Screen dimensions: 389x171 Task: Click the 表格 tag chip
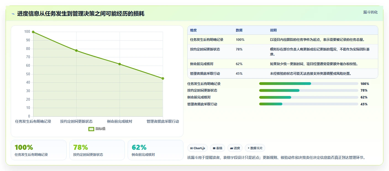click(x=217, y=148)
